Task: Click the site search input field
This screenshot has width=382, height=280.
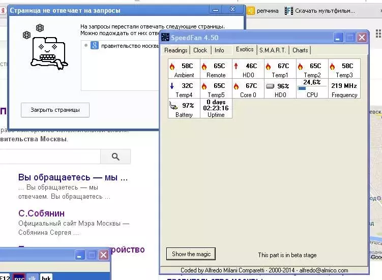Action: 50,157
